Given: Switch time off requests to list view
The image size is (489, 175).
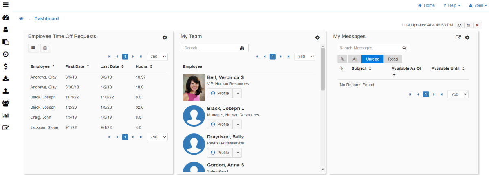Looking at the screenshot, I should (x=33, y=48).
